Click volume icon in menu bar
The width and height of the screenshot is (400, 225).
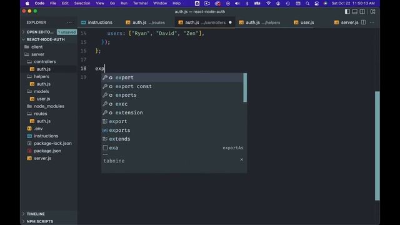237,3
